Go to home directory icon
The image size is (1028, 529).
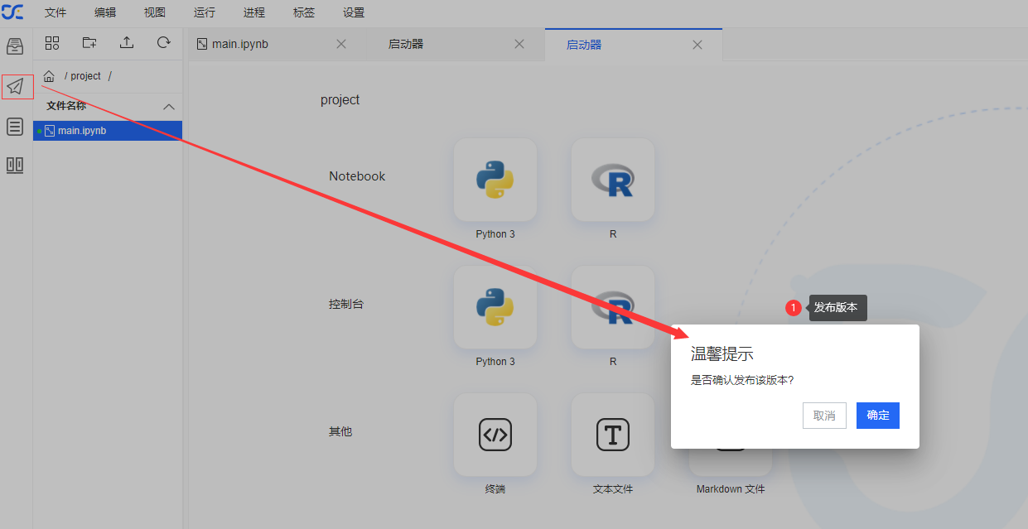49,76
